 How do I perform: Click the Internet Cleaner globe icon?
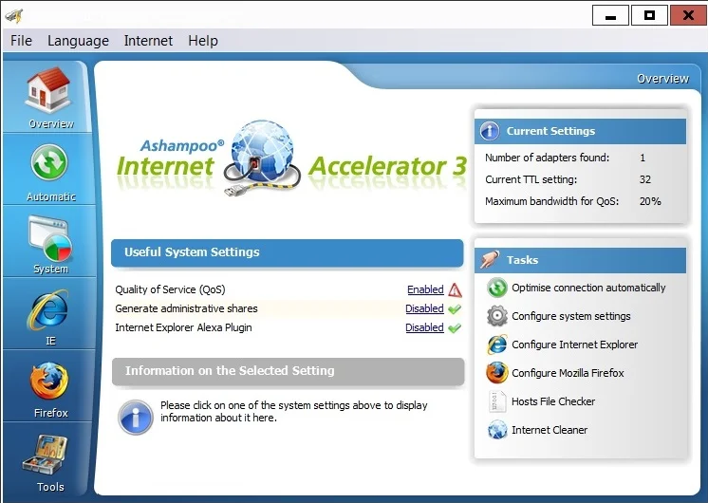pyautogui.click(x=497, y=430)
